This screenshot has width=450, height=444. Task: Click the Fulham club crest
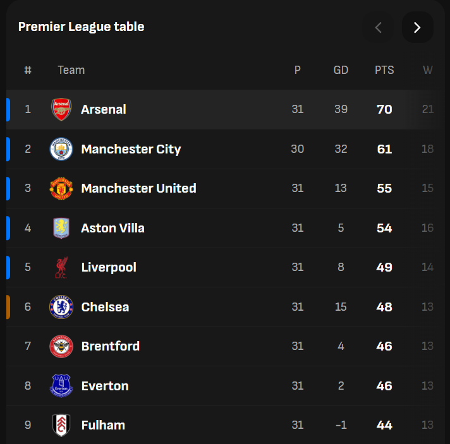tap(61, 425)
